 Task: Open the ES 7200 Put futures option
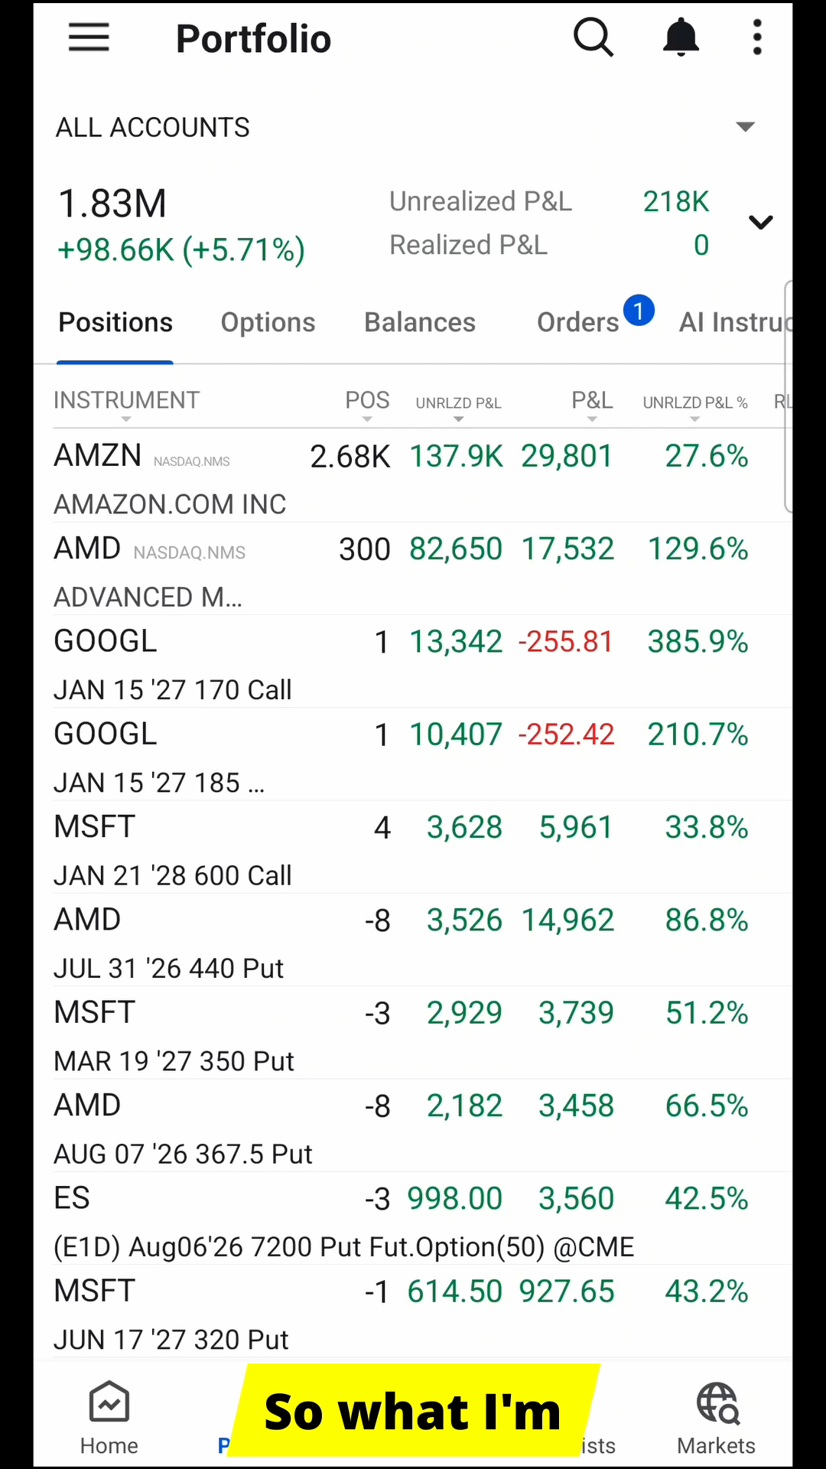[412, 1219]
